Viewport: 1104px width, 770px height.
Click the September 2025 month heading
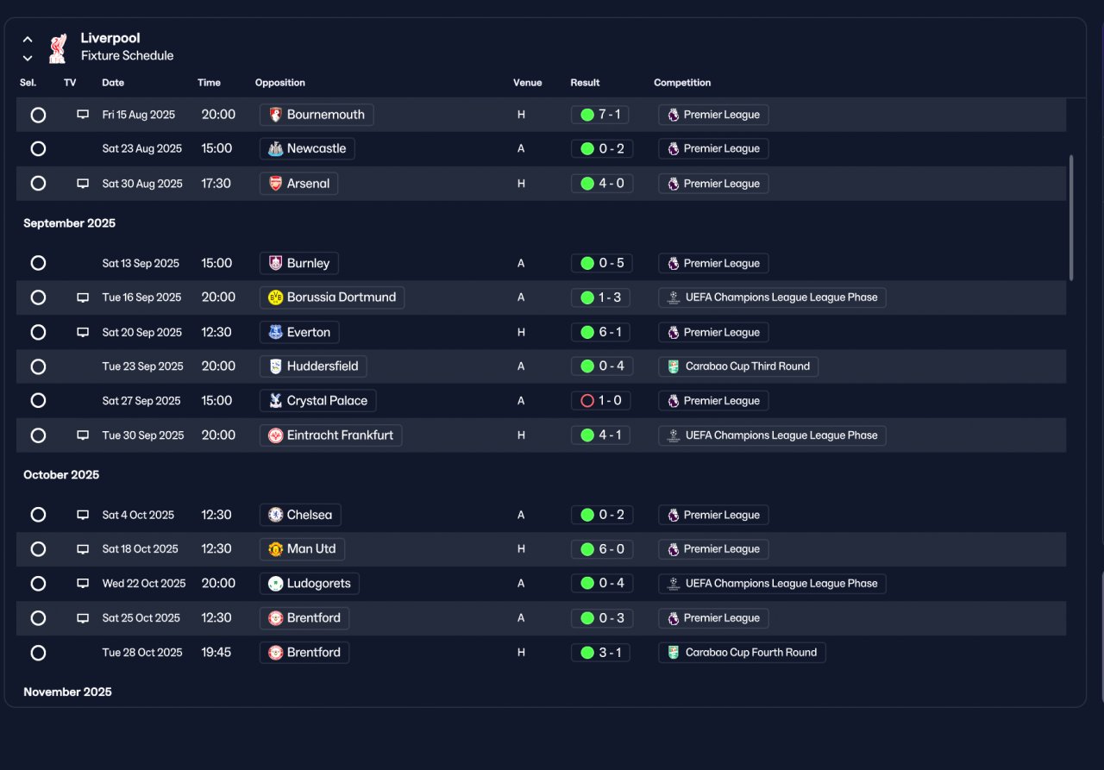pyautogui.click(x=69, y=223)
